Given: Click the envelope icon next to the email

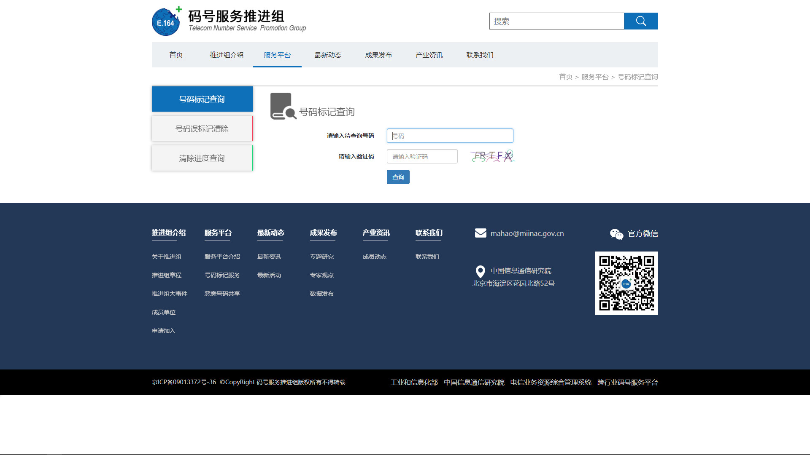Looking at the screenshot, I should [481, 233].
